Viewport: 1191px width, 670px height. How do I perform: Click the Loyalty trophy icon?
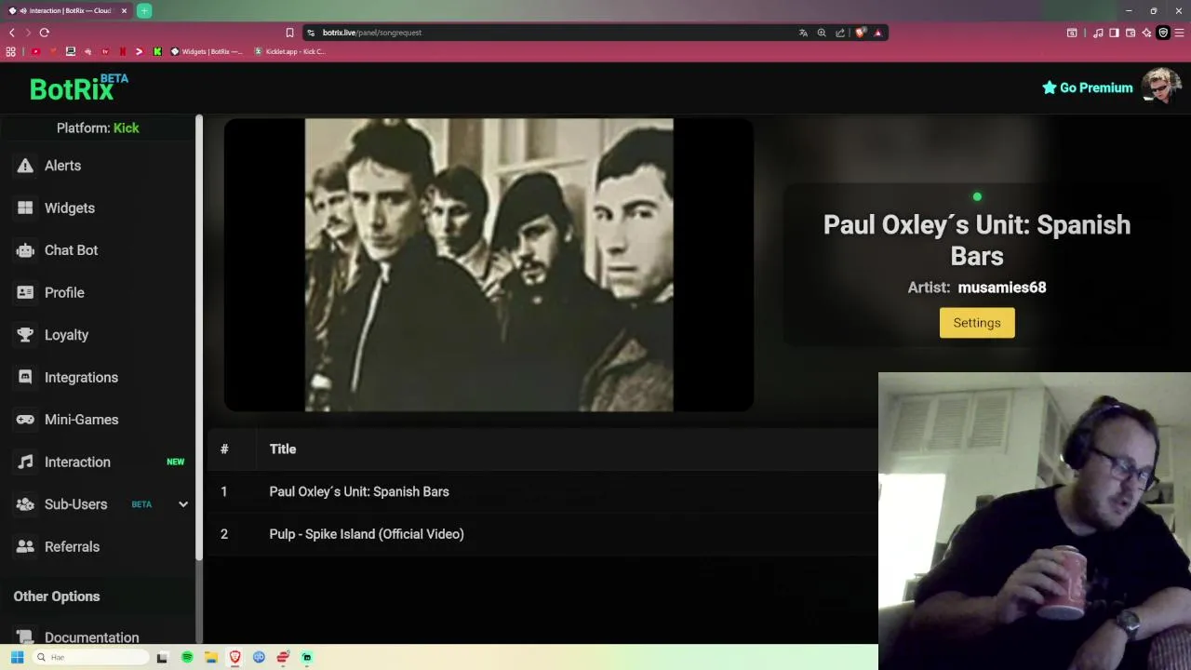[25, 335]
